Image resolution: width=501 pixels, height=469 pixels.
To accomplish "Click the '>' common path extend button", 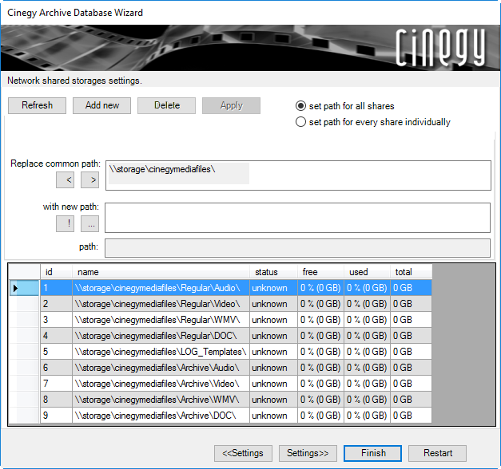I will 89,180.
